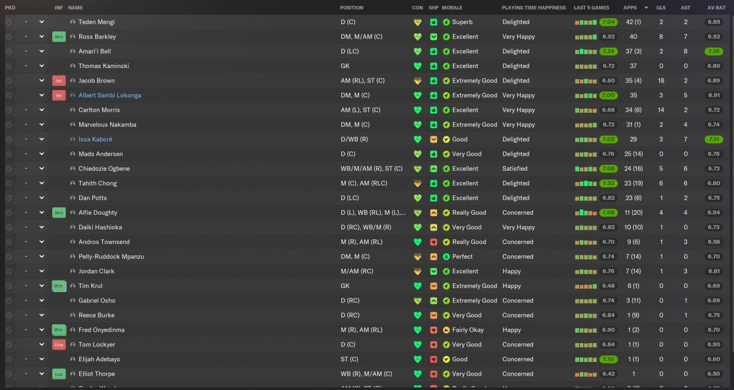Click the Wnt badge on Alfie Doughty
This screenshot has height=390, width=734.
[58, 212]
